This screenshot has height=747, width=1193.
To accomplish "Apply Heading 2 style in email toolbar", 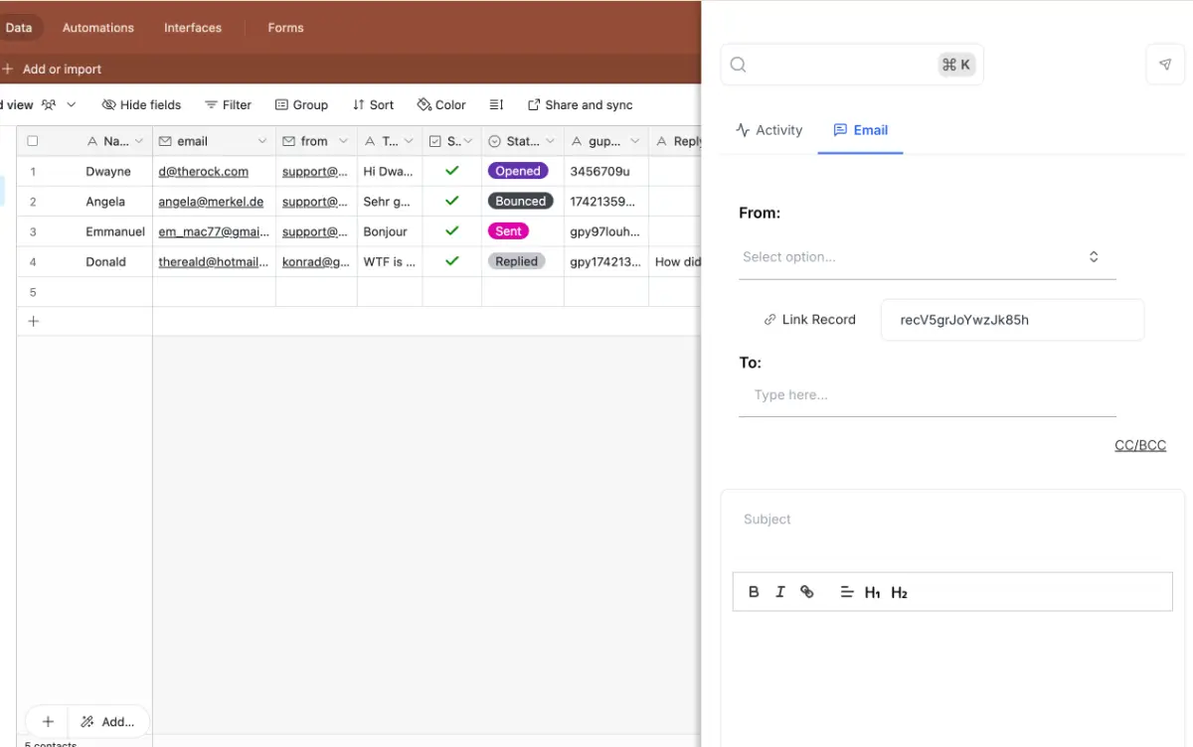I will [899, 592].
